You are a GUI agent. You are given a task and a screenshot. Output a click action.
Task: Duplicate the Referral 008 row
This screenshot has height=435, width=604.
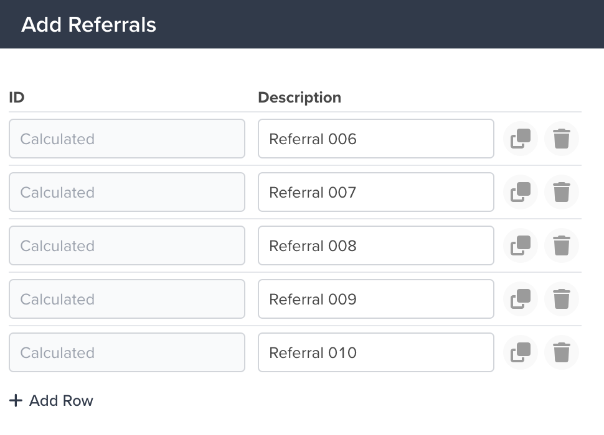(x=521, y=245)
